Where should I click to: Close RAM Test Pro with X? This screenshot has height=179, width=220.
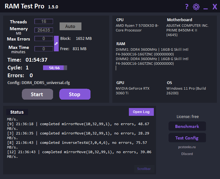point(215,7)
